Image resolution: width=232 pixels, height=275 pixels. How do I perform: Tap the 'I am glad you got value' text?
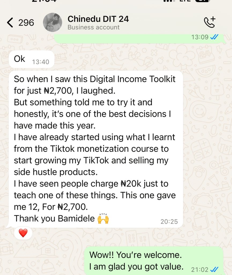(x=136, y=267)
